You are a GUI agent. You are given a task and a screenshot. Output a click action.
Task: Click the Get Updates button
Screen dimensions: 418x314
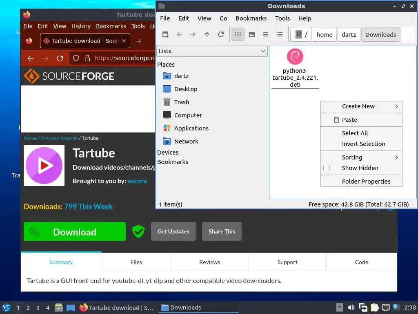click(x=173, y=231)
